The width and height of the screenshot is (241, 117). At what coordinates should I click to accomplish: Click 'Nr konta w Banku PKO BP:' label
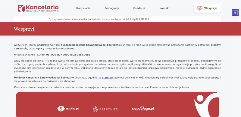pos(30,55)
